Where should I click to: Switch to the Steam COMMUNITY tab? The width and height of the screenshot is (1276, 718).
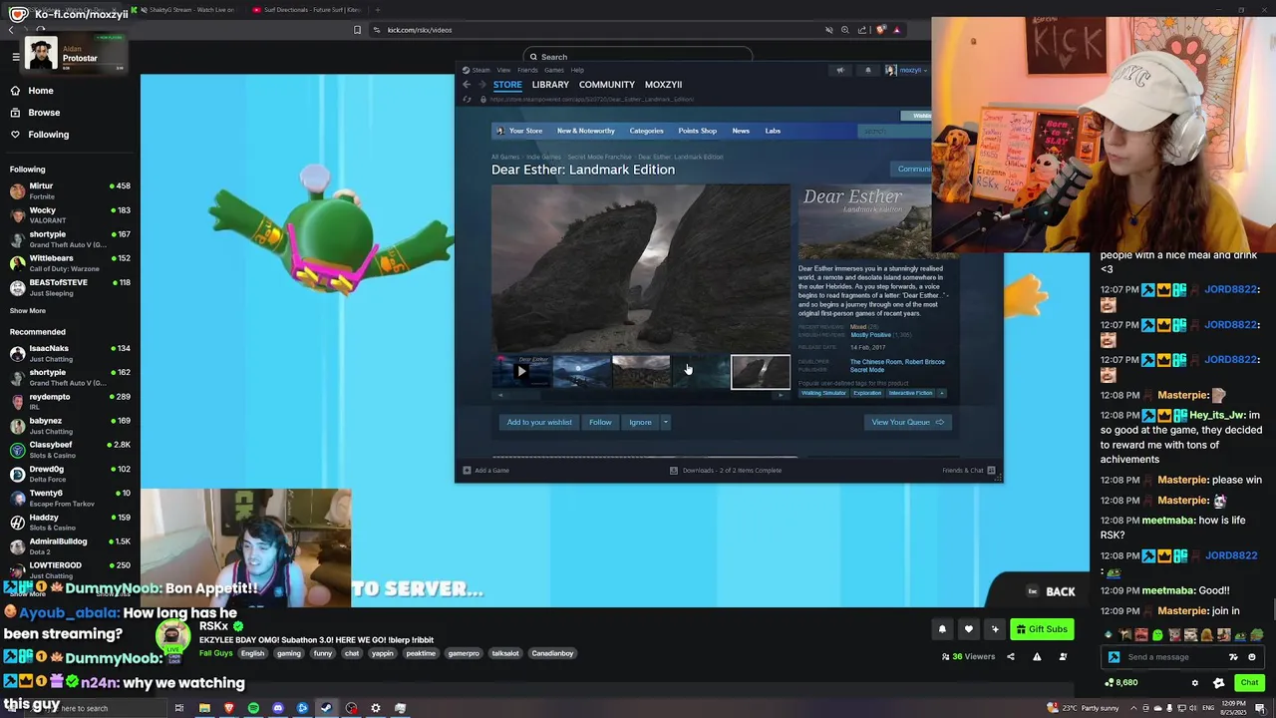(606, 85)
